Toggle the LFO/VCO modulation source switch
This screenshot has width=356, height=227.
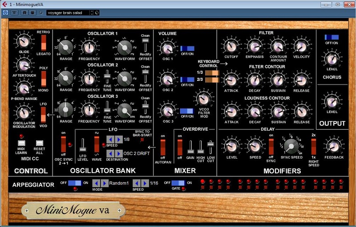[x=43, y=115]
